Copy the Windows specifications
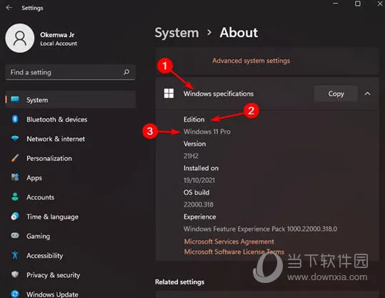 point(336,94)
